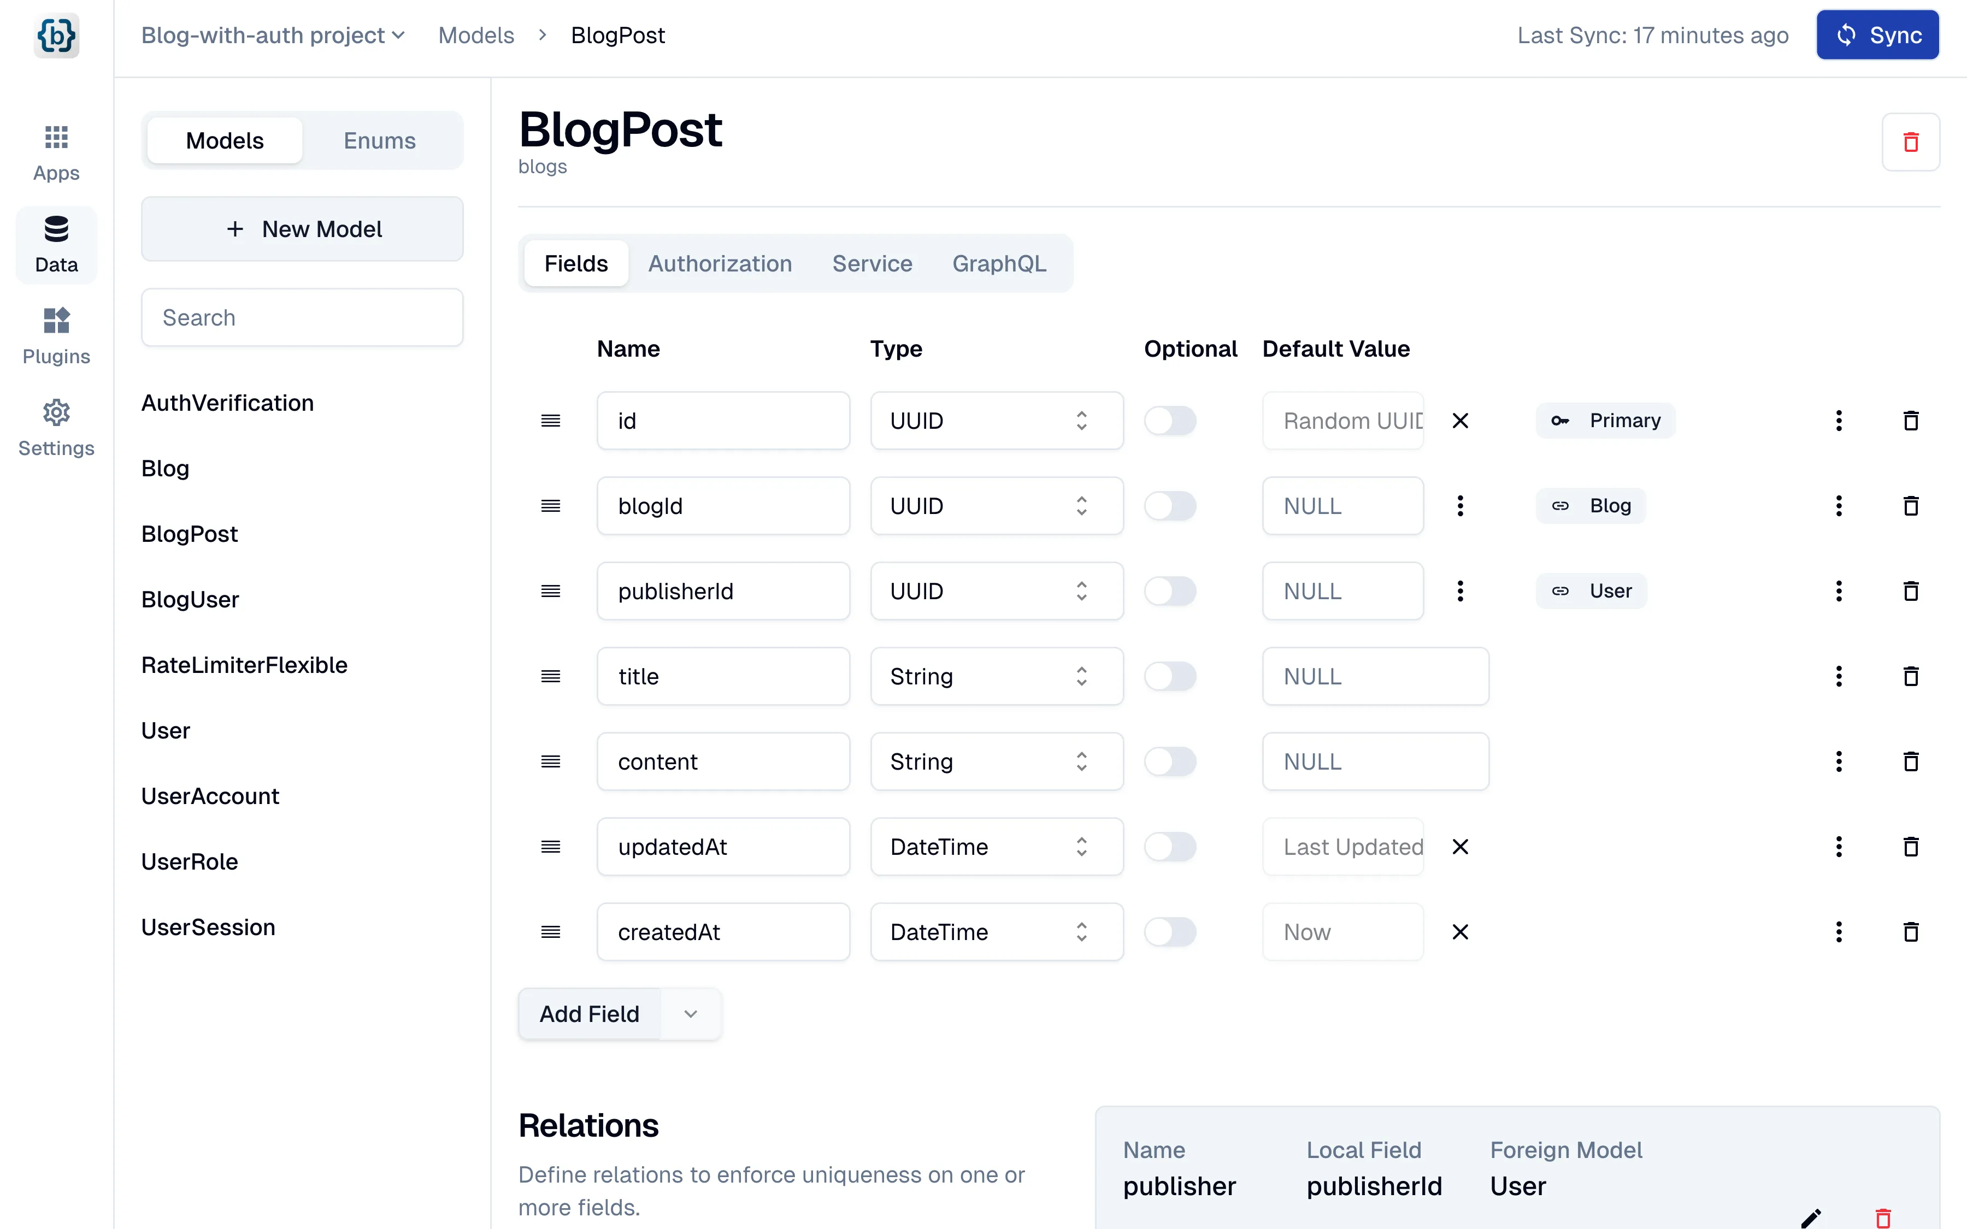This screenshot has width=1967, height=1229.
Task: Open the Apps panel
Action: tap(55, 150)
